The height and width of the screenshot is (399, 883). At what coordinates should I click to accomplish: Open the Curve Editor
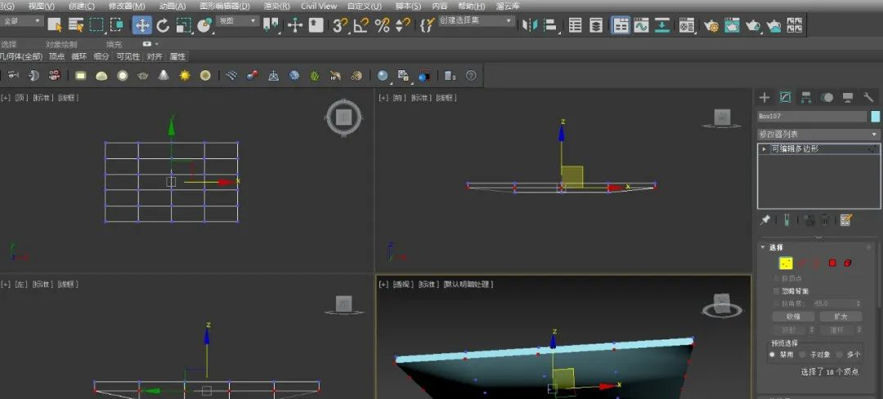[x=642, y=24]
